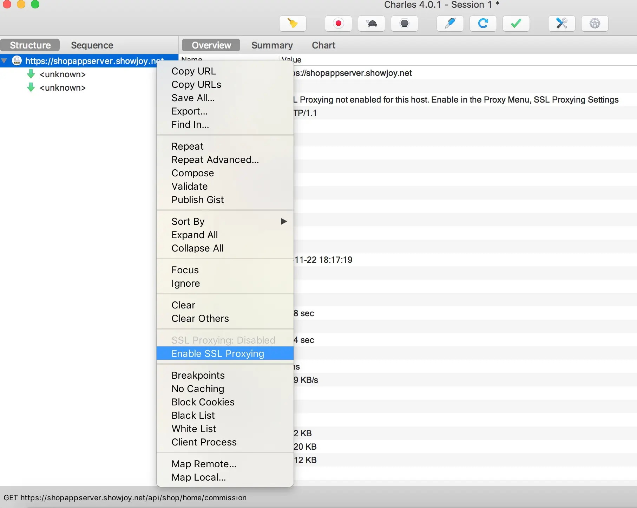The image size is (637, 508).
Task: Choose Focus from context menu
Action: (x=225, y=270)
